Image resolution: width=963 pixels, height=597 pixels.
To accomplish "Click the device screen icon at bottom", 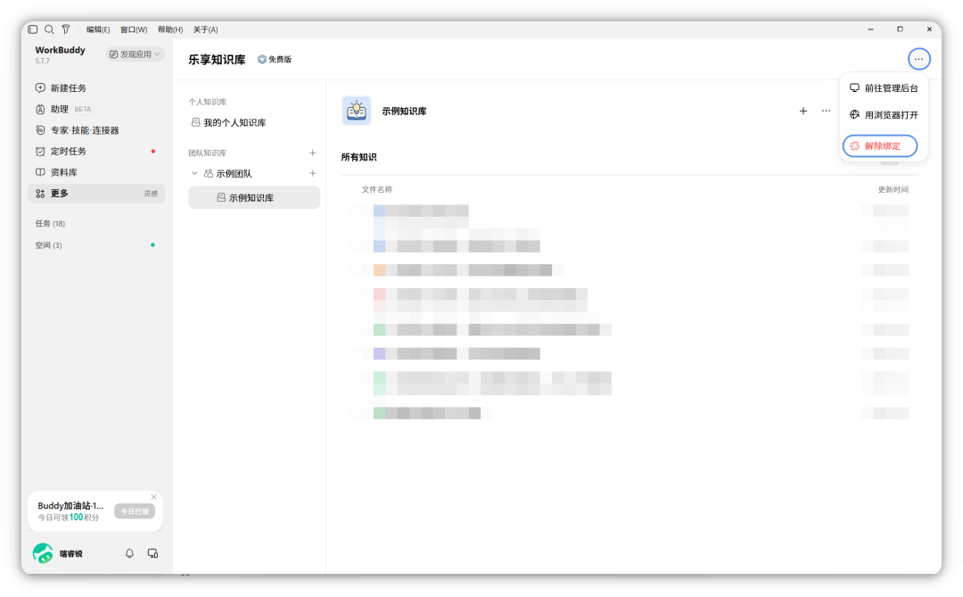I will click(153, 553).
